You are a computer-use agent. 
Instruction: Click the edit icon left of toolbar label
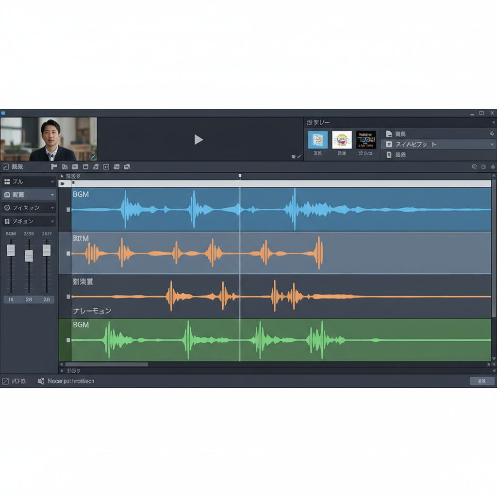pyautogui.click(x=6, y=167)
